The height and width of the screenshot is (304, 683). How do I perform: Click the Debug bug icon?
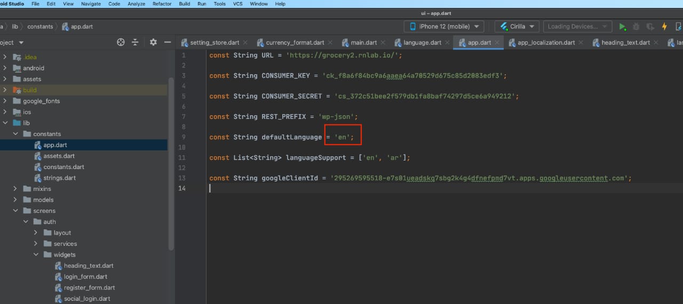[636, 27]
